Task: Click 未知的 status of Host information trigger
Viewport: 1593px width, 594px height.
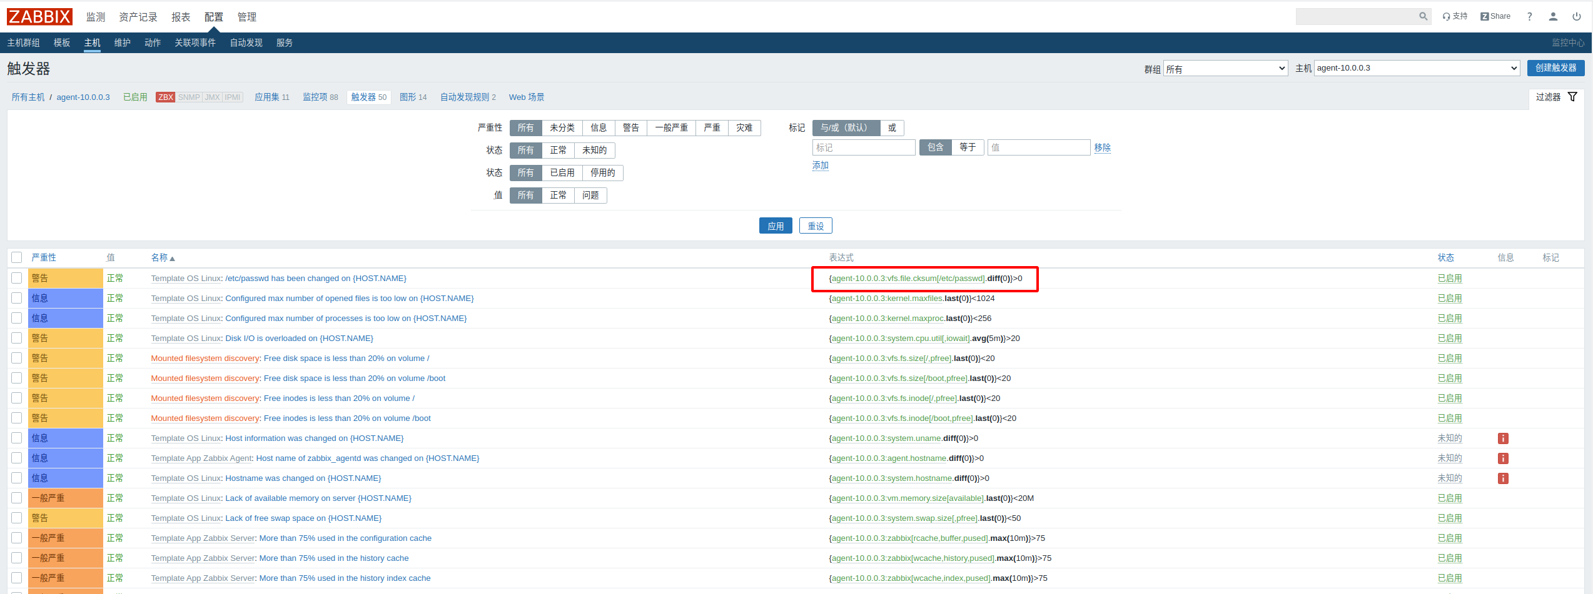Action: [1450, 438]
